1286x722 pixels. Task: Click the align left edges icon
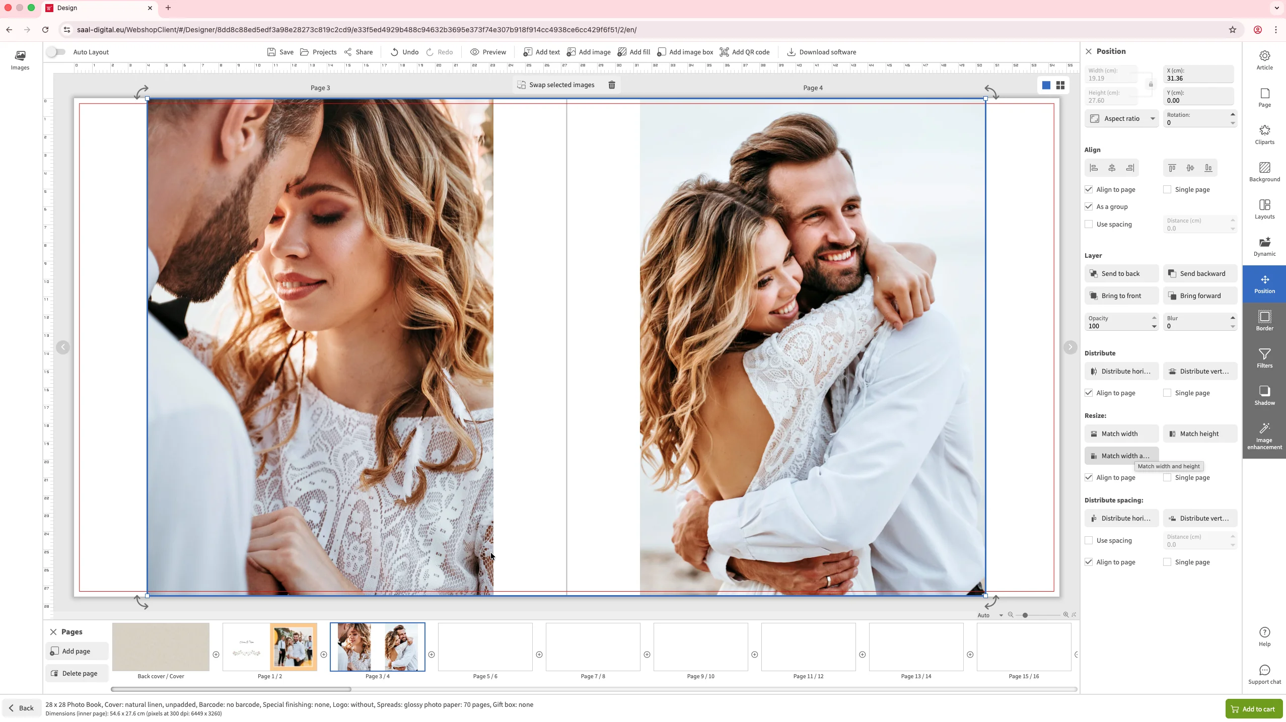[1094, 168]
